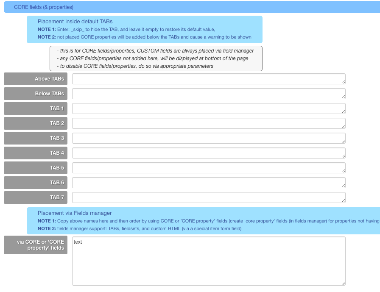This screenshot has width=380, height=292.
Task: Click the note about the _skip_ keyword
Action: (126, 29)
